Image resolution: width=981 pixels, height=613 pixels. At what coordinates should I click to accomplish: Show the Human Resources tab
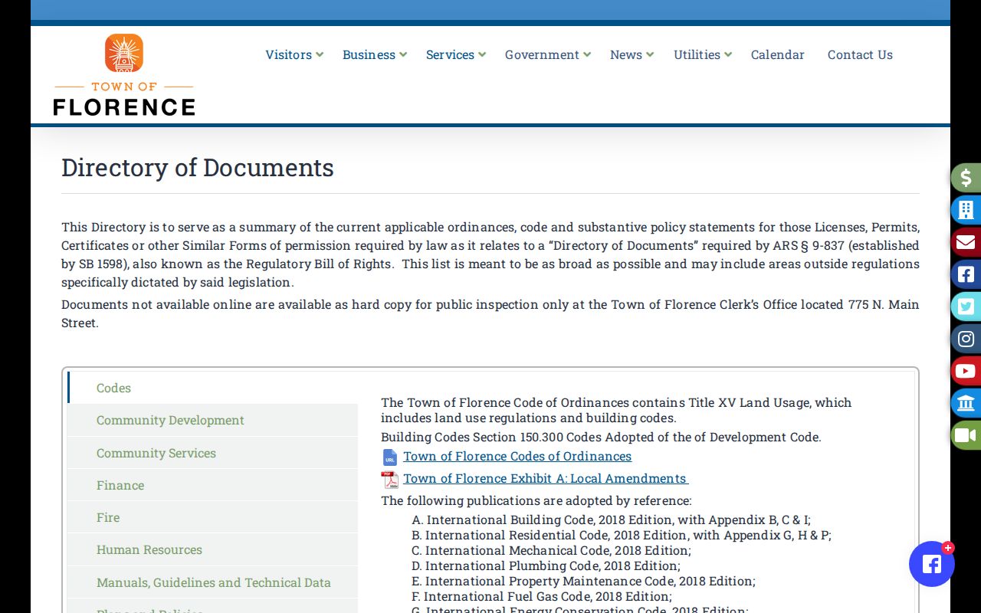tap(213, 549)
